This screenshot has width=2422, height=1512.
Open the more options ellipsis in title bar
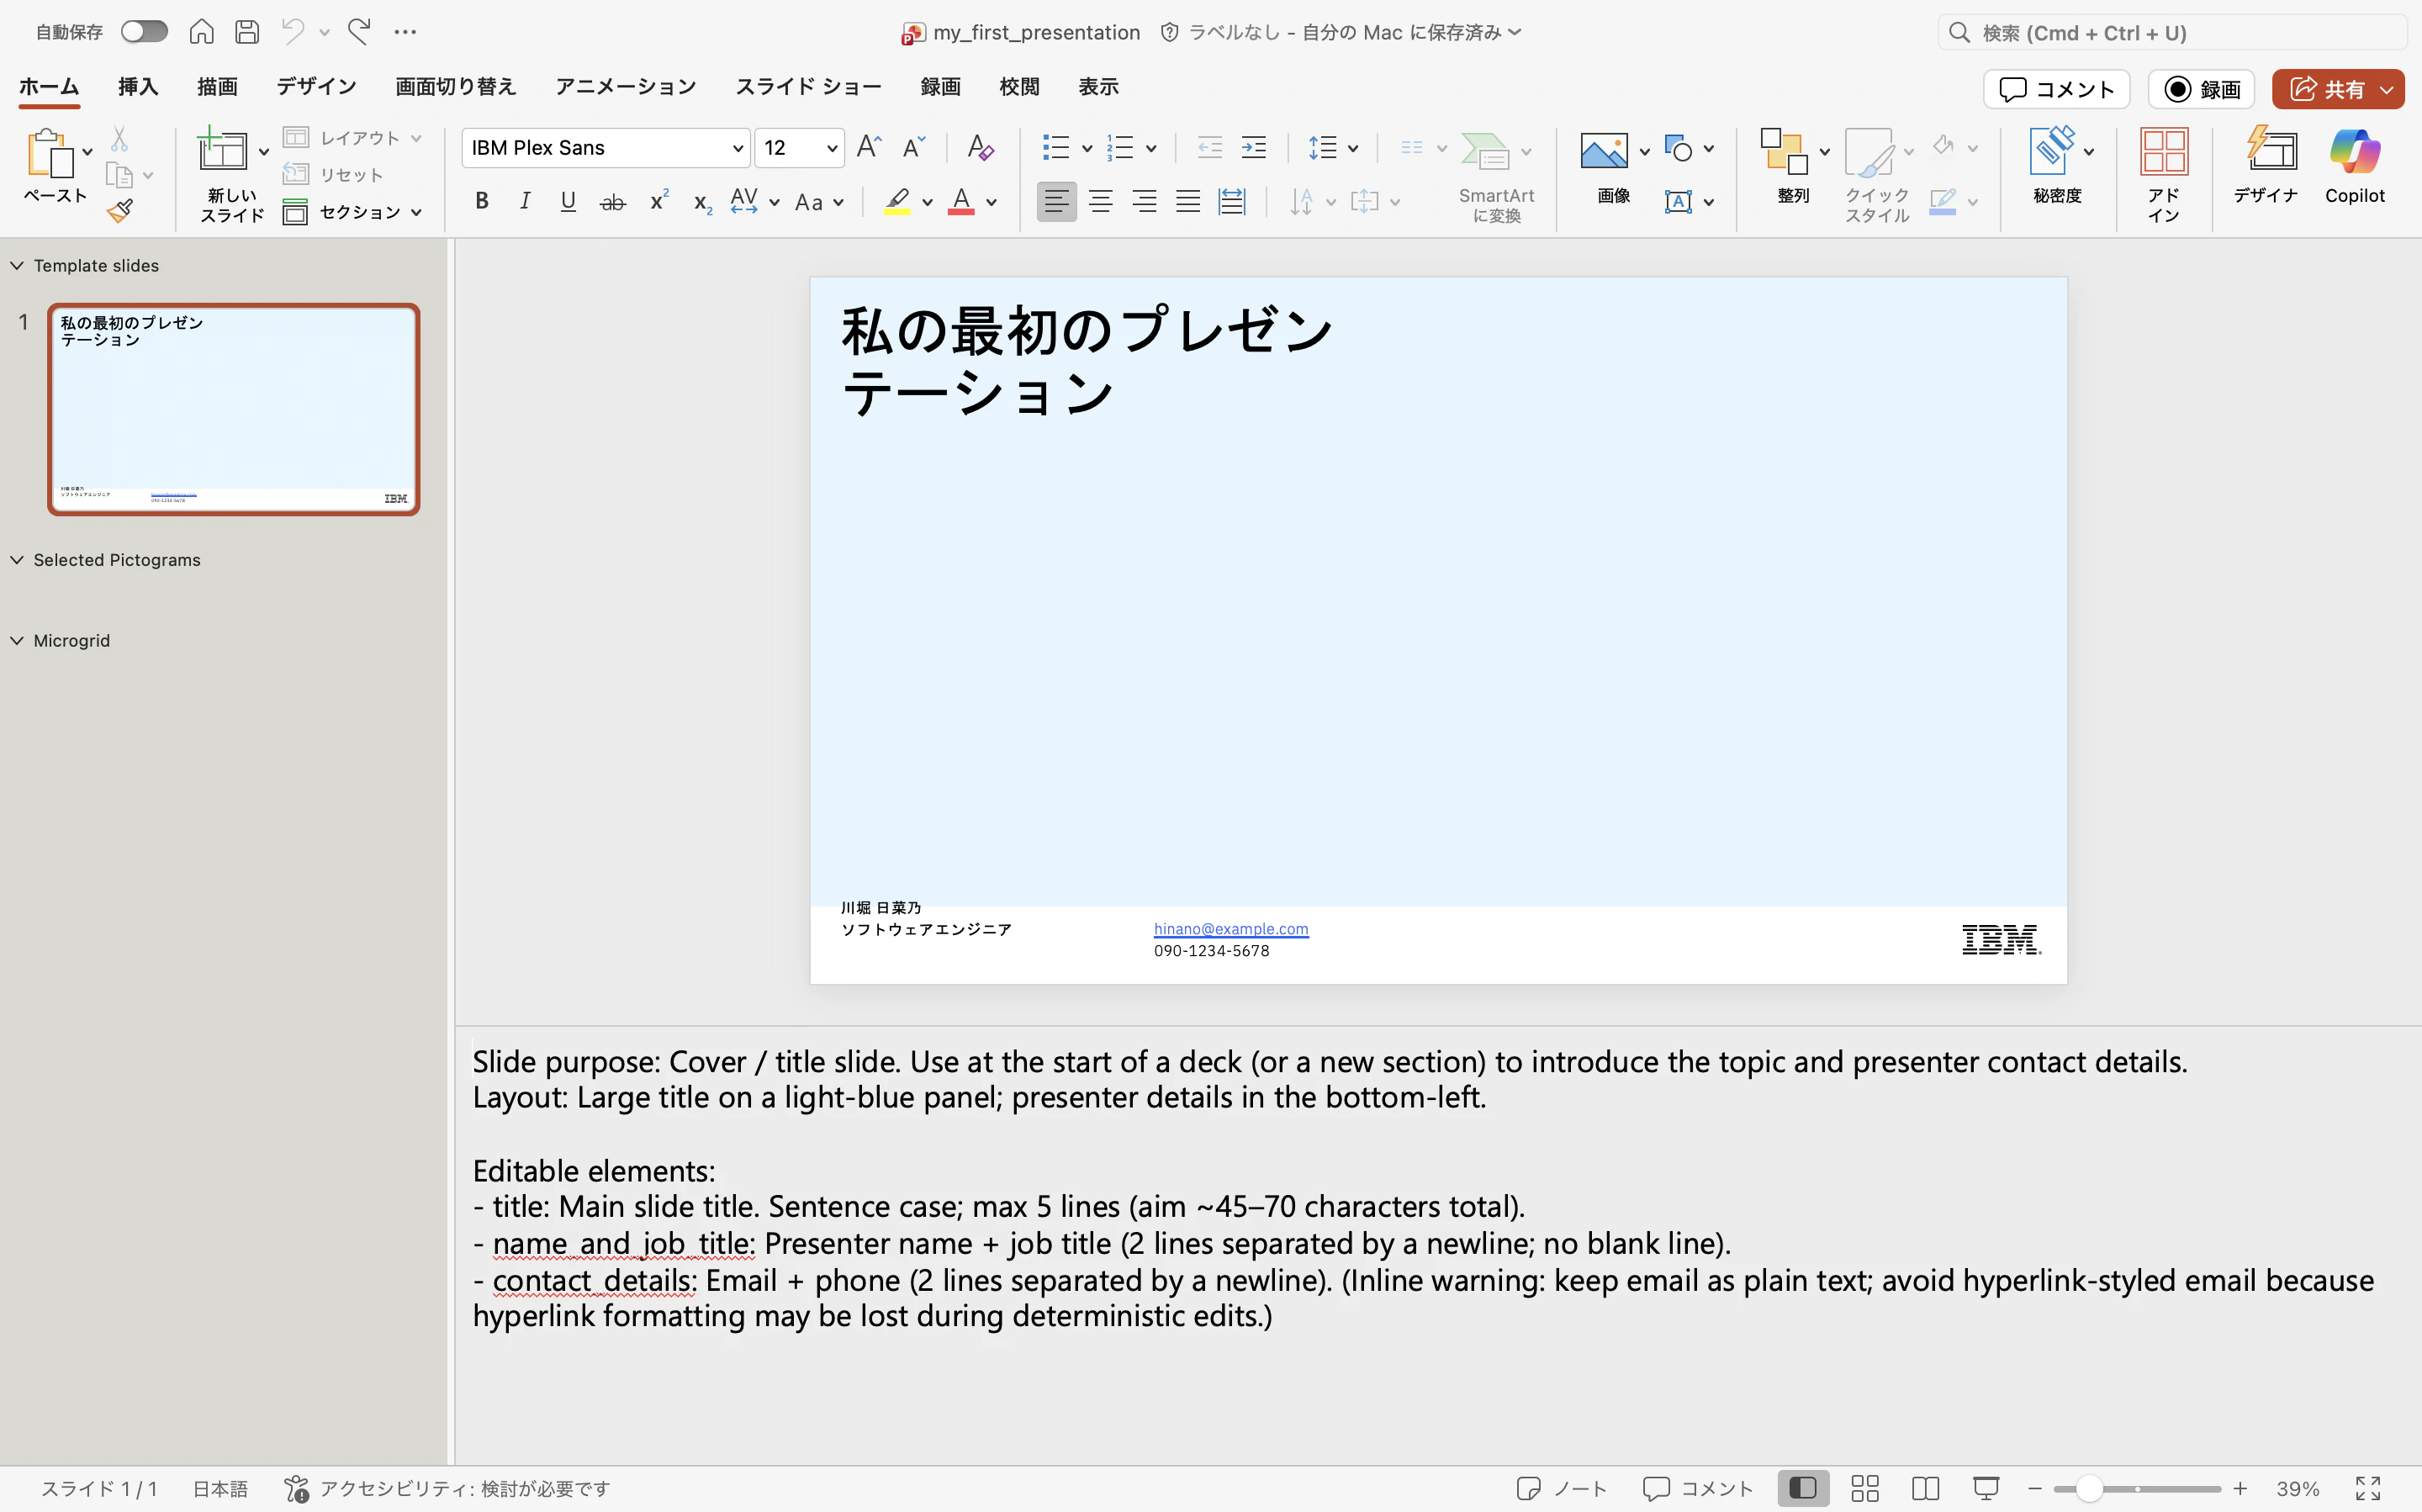tap(405, 32)
